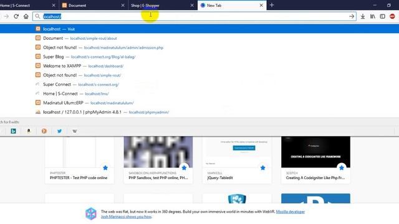
Task: Click the WebVR cube snippet icon
Action: pos(91,213)
